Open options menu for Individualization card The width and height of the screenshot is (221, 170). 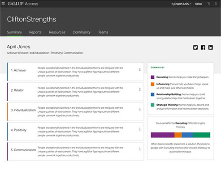(140, 109)
